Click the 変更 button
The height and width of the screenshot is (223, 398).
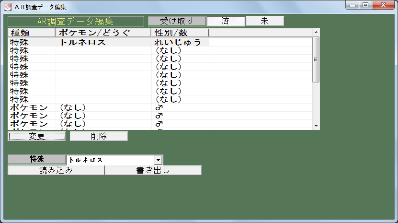pyautogui.click(x=36, y=136)
